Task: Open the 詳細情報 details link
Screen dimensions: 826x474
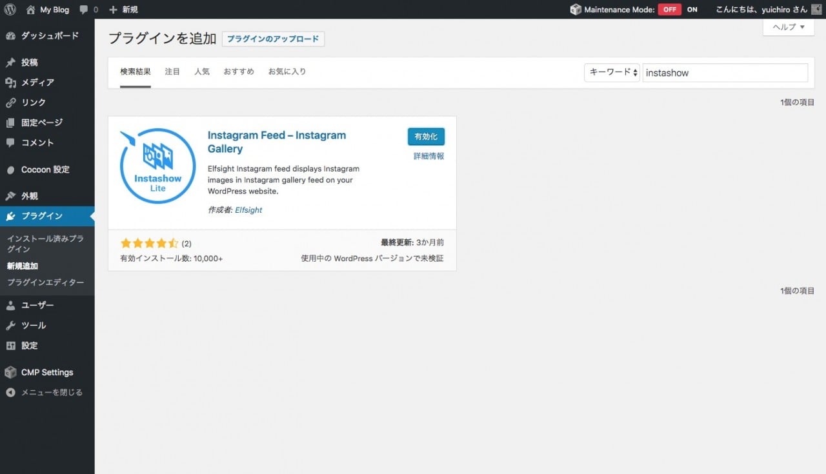Action: [x=428, y=156]
